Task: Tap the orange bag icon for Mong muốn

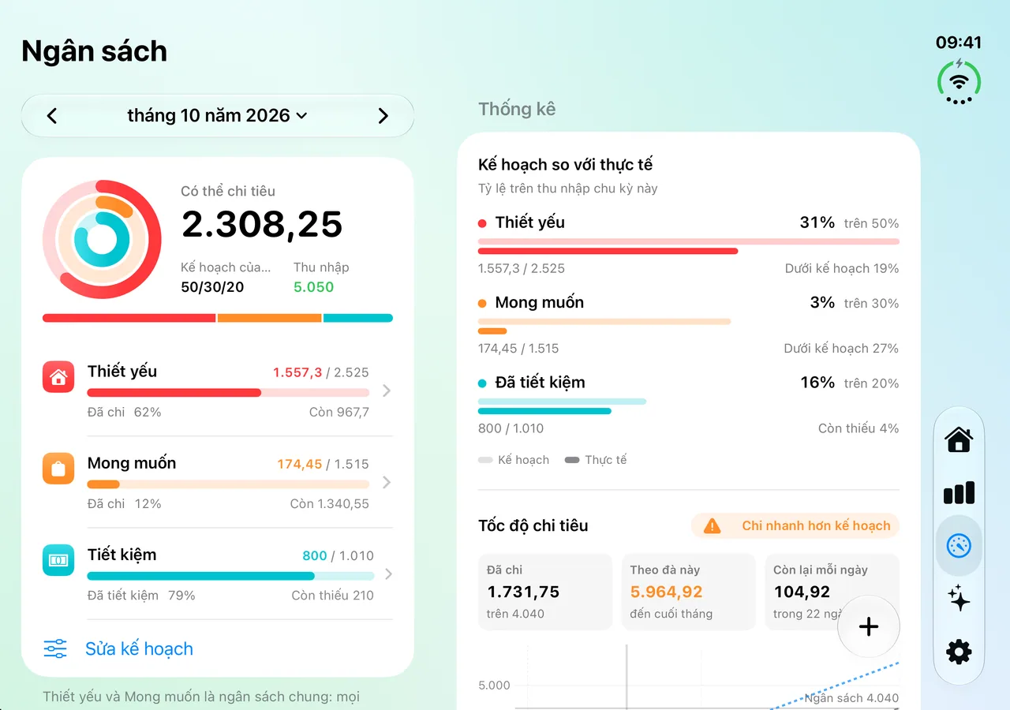Action: point(58,469)
